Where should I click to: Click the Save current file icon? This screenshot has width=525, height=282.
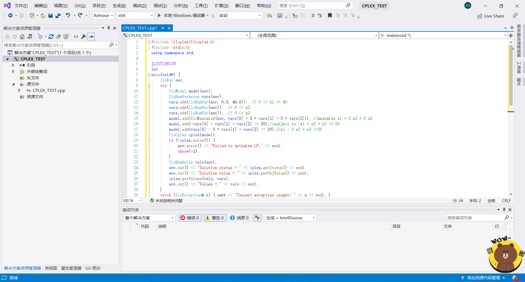tap(50, 16)
